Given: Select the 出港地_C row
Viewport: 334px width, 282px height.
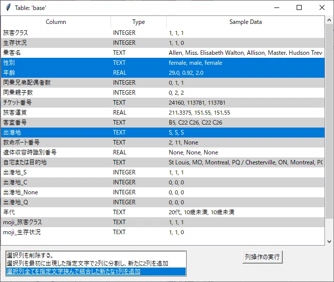Looking at the screenshot, I should tap(163, 182).
